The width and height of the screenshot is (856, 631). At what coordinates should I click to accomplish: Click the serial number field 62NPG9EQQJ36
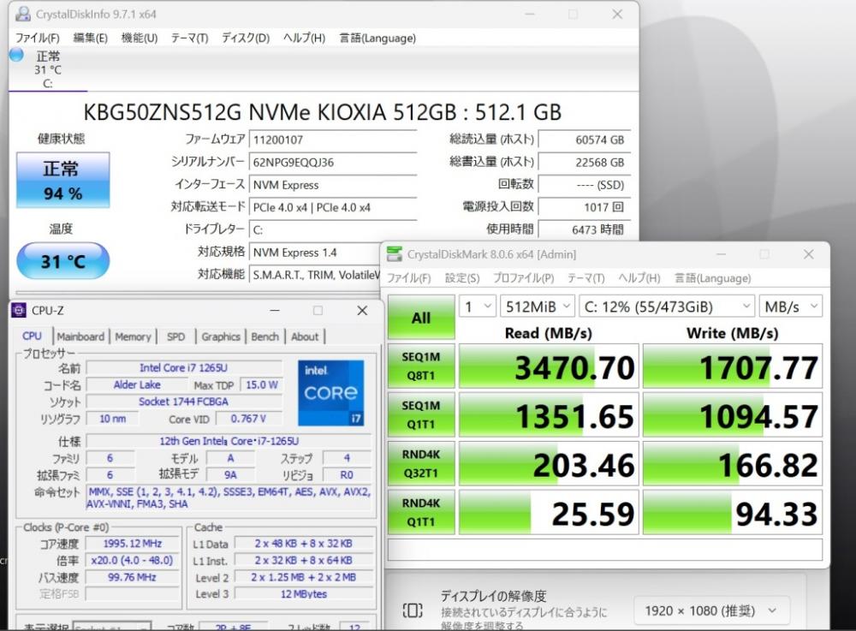332,162
